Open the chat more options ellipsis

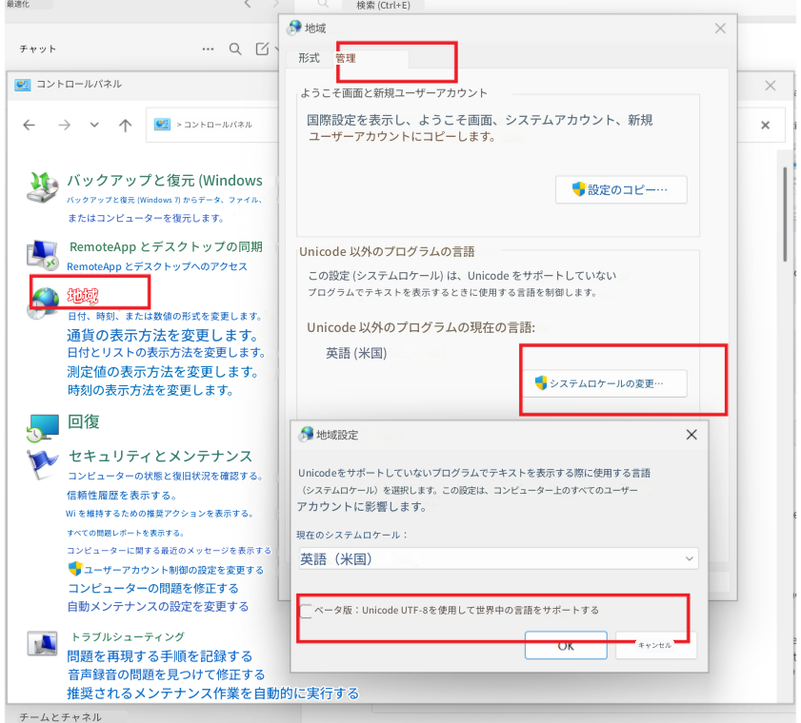pos(208,49)
